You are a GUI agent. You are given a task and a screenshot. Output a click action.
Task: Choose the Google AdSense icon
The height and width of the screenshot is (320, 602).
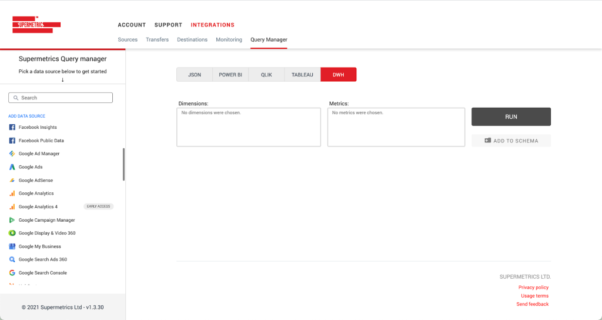12,181
